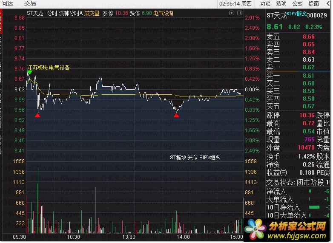Click the side panel toggle icon above the chart
This screenshot has width=333, height=243.
click(240, 13)
